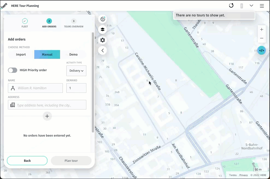
Task: Click the Back button
Action: point(27,161)
